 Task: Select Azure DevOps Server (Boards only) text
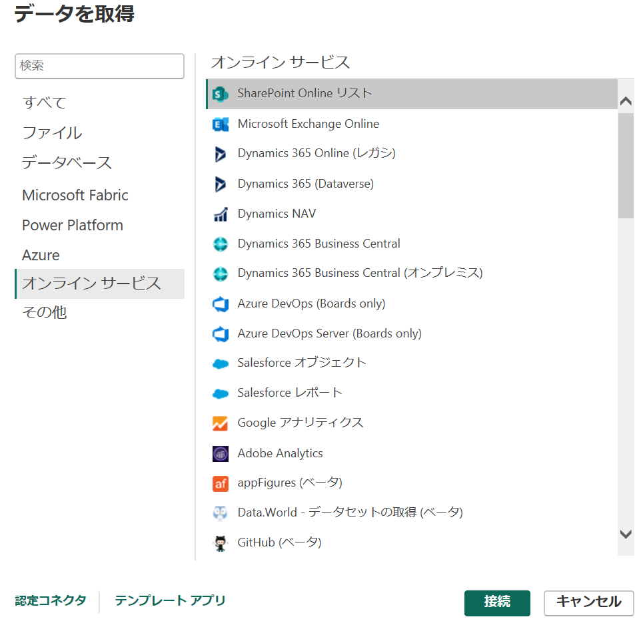point(329,333)
